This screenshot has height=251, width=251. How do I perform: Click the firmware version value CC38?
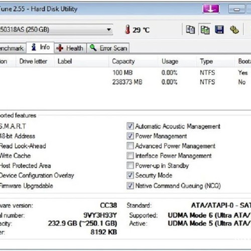108,205
